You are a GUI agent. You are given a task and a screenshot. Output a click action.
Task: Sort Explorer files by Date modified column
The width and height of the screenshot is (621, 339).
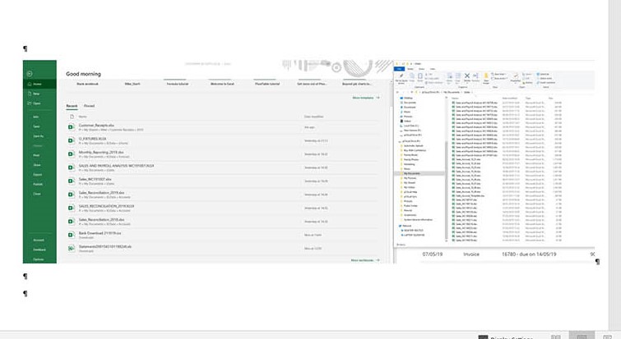[x=510, y=98]
